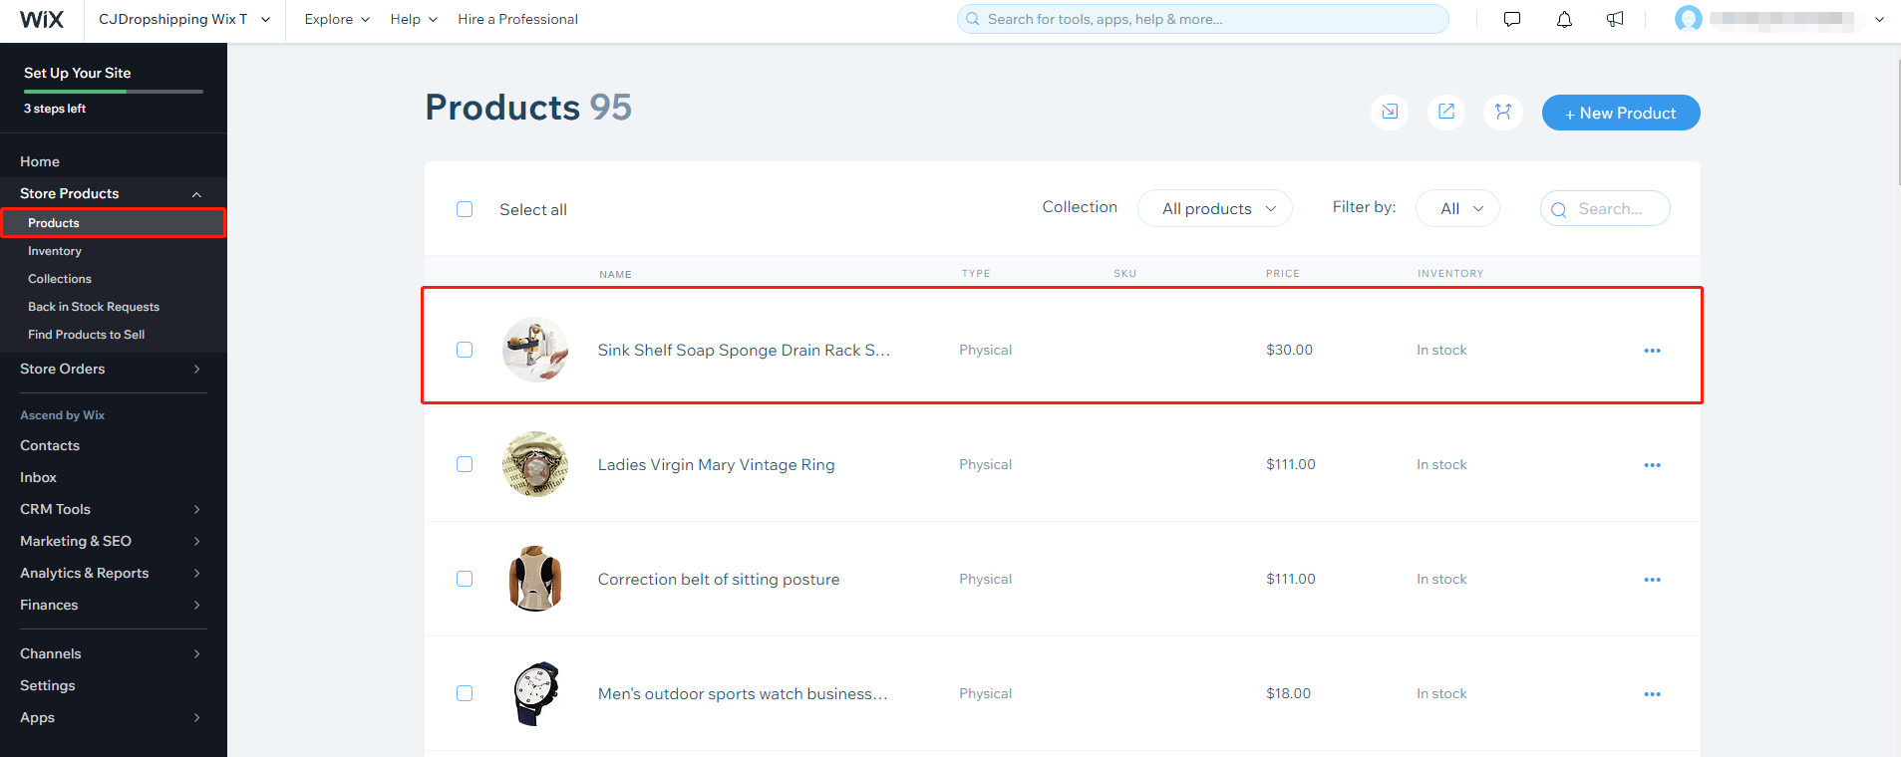Select the Men's outdoor sports watch checkbox

click(x=465, y=693)
